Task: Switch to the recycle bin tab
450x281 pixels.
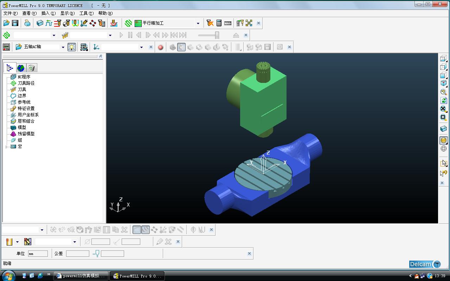Action: 32,68
